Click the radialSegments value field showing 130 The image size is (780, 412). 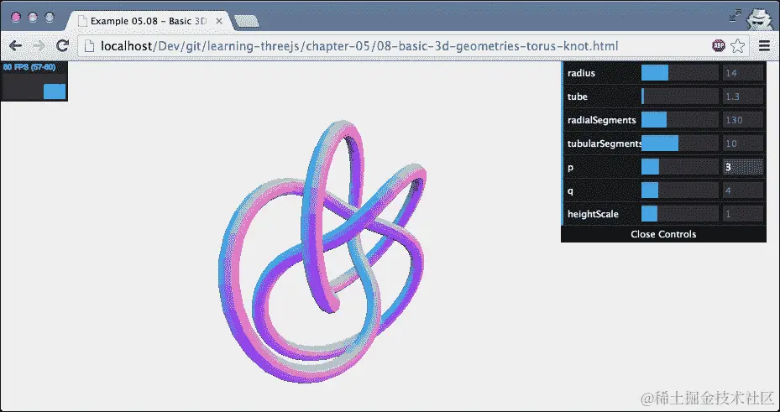tap(743, 120)
